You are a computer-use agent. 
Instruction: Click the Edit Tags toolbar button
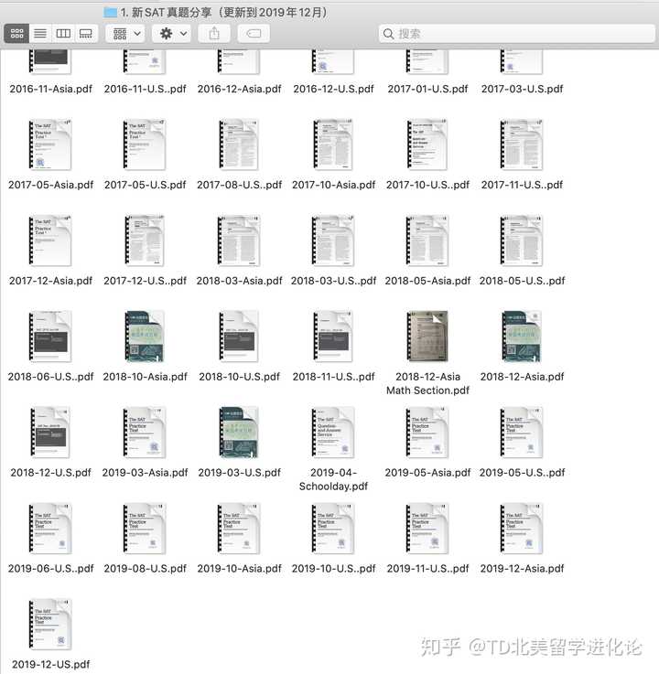pyautogui.click(x=254, y=34)
